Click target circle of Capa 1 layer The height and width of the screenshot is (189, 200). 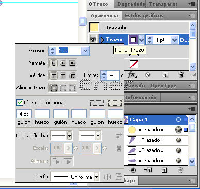click(178, 119)
